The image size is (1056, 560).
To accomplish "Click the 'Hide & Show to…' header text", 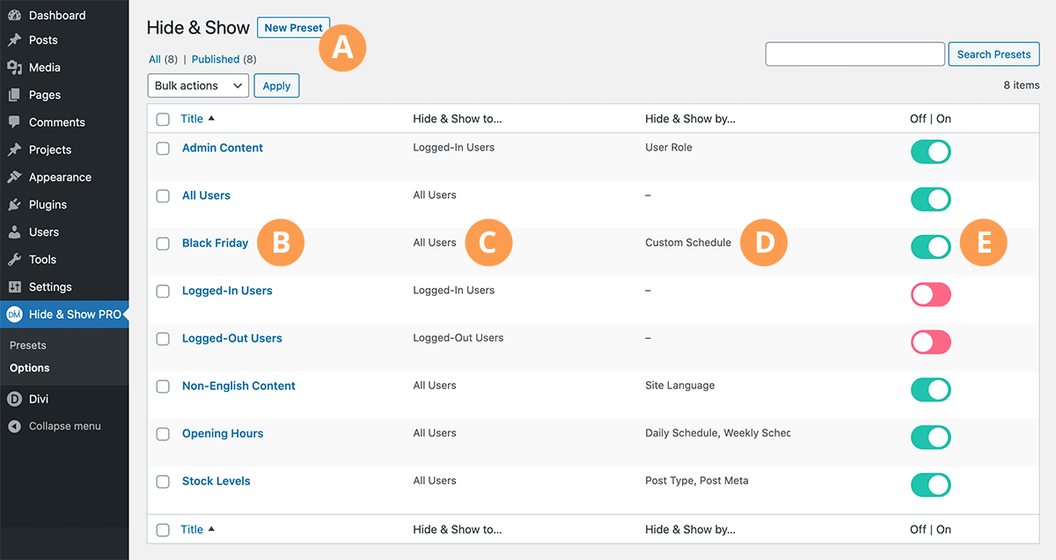I will pos(458,119).
